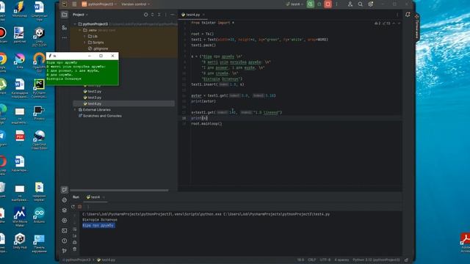Image resolution: width=470 pixels, height=264 pixels.
Task: Open the Python Packages tool window icon
Action: tap(65, 210)
